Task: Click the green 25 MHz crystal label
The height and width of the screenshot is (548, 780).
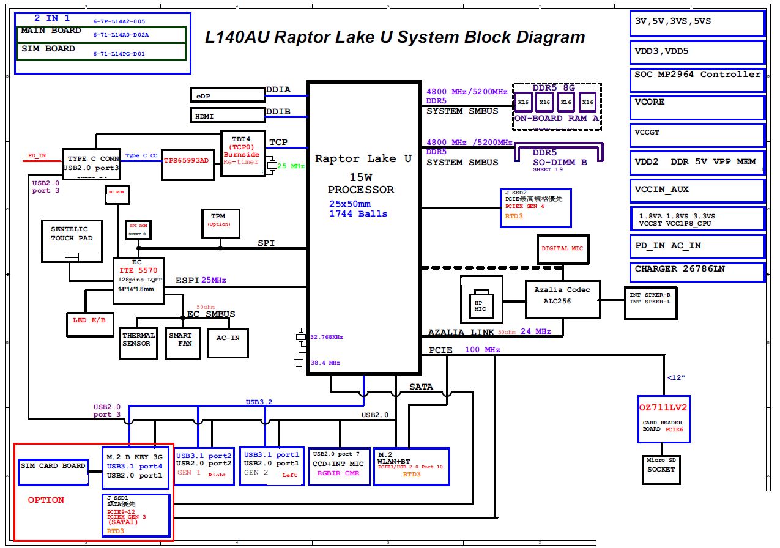Action: [x=291, y=166]
